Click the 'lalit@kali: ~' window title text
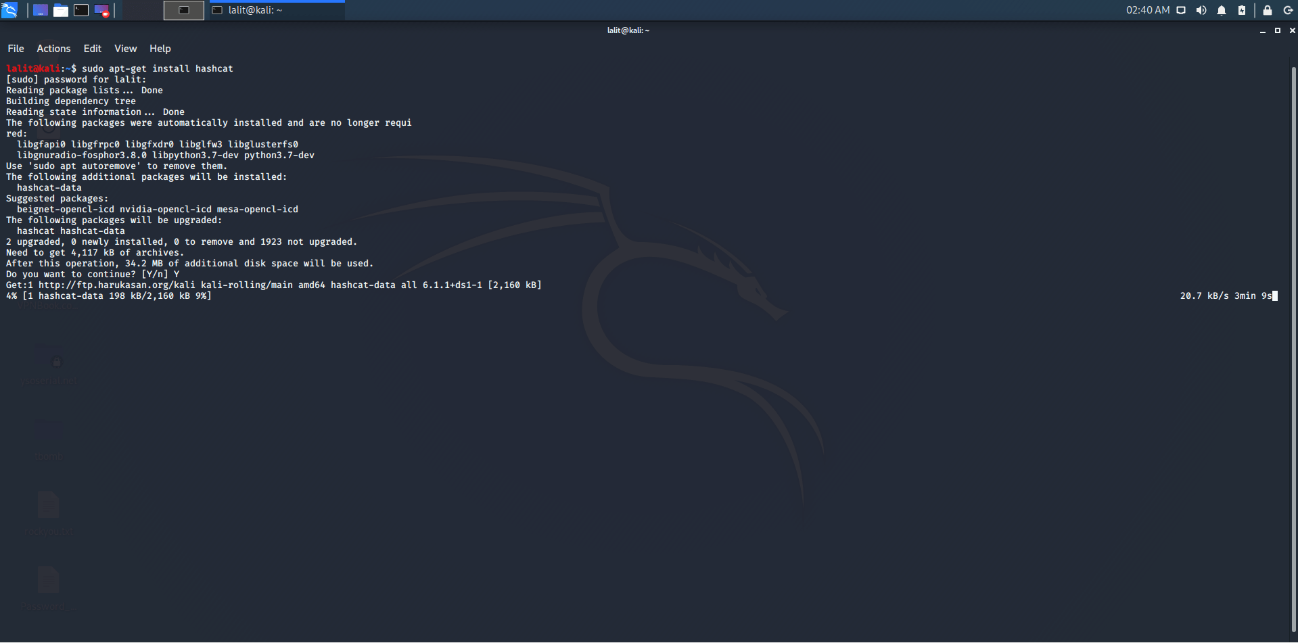The image size is (1298, 643). point(628,30)
